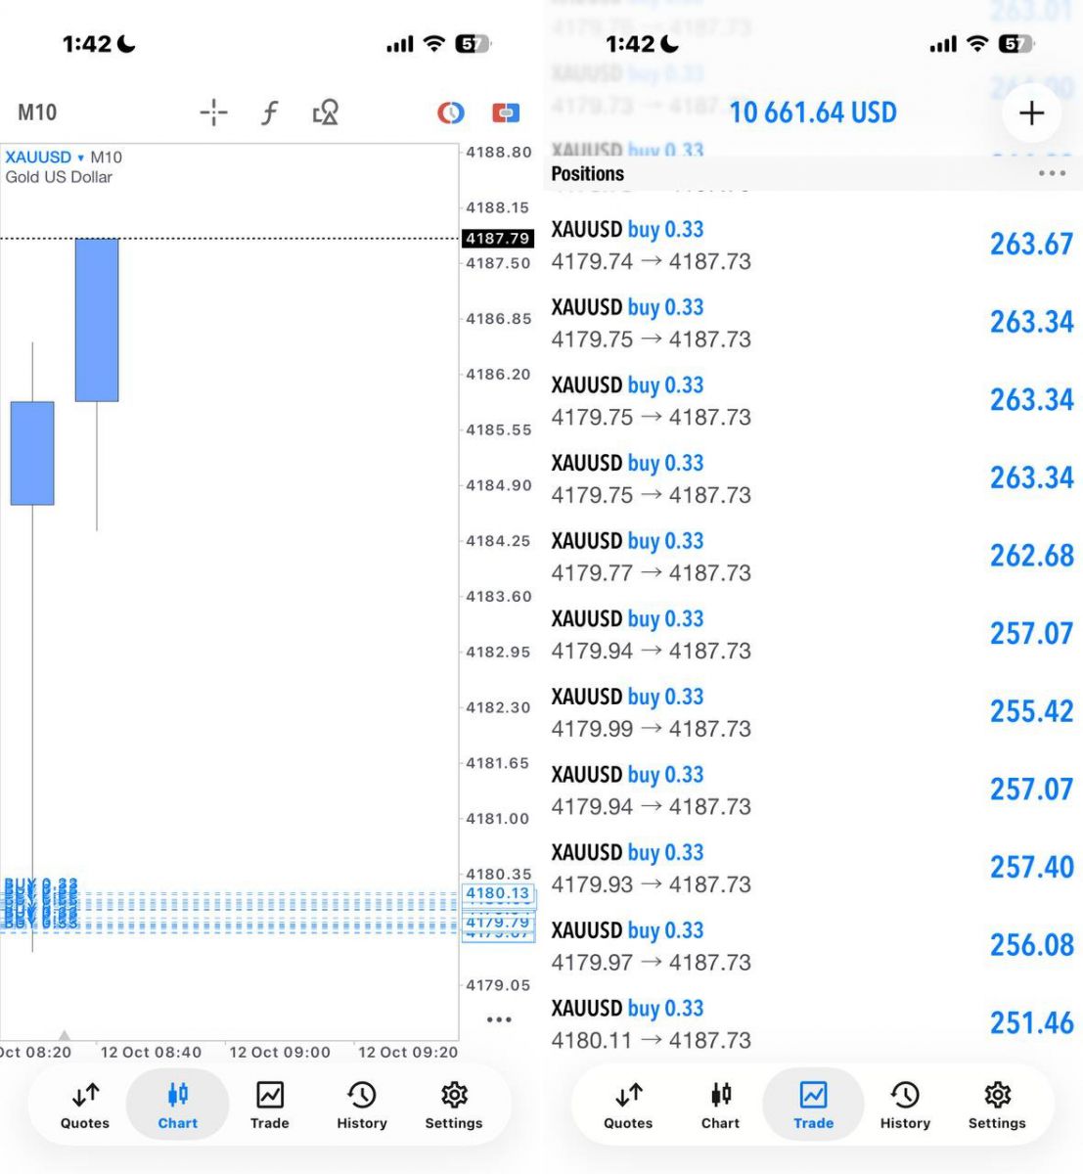The width and height of the screenshot is (1083, 1174).
Task: Tap the Gold US Dollar chart description
Action: pos(59,177)
